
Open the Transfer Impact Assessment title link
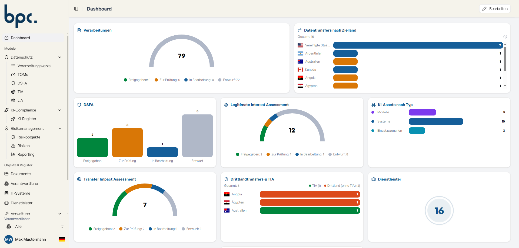pos(109,179)
